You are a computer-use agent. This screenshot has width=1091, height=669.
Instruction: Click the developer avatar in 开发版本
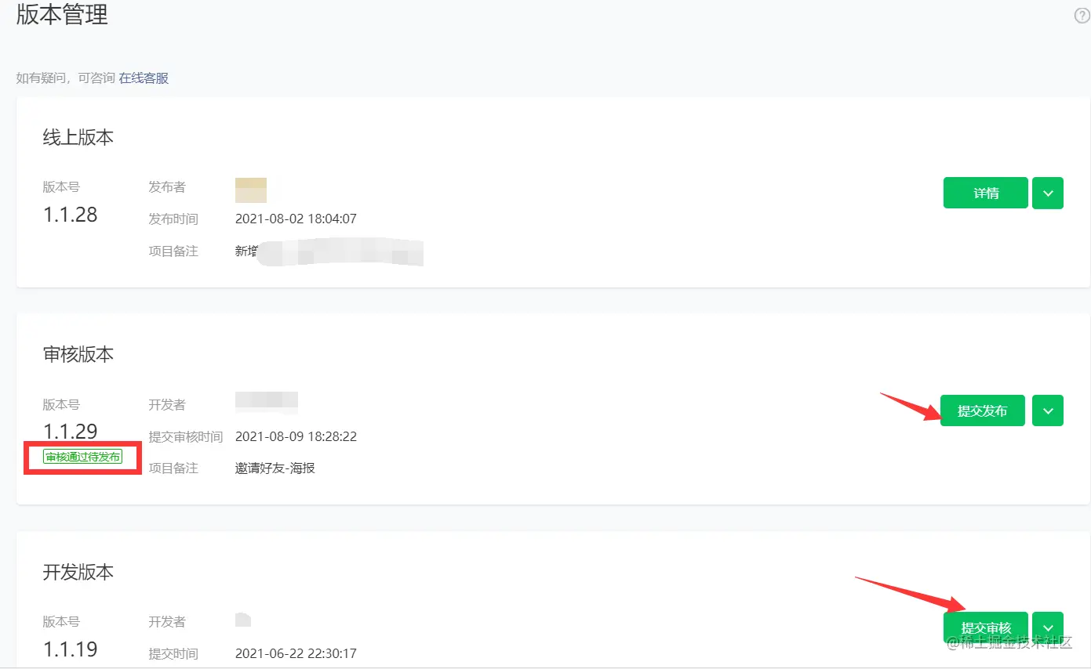point(243,620)
